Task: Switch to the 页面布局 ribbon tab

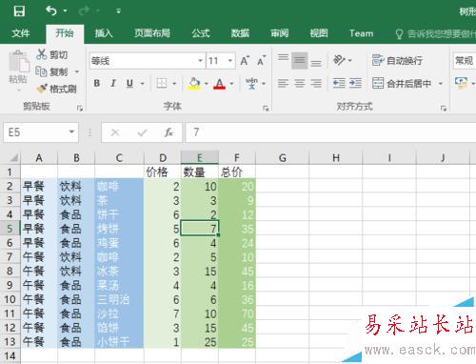Action: pos(152,33)
